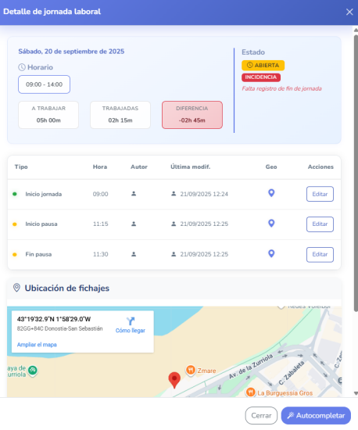Click the clock icon in the ABIERTA badge

(x=249, y=65)
